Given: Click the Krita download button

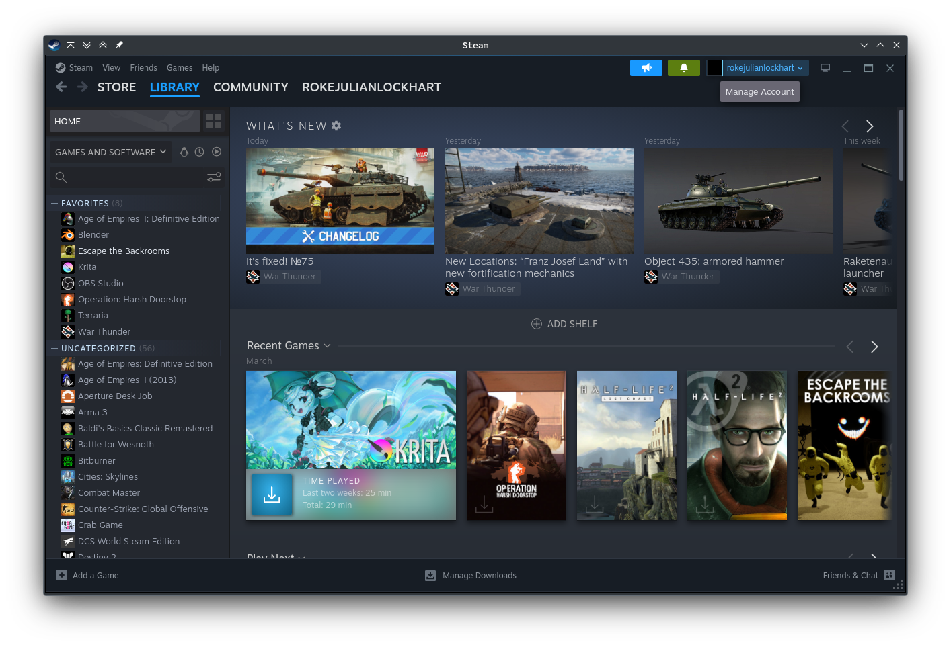Looking at the screenshot, I should [272, 494].
